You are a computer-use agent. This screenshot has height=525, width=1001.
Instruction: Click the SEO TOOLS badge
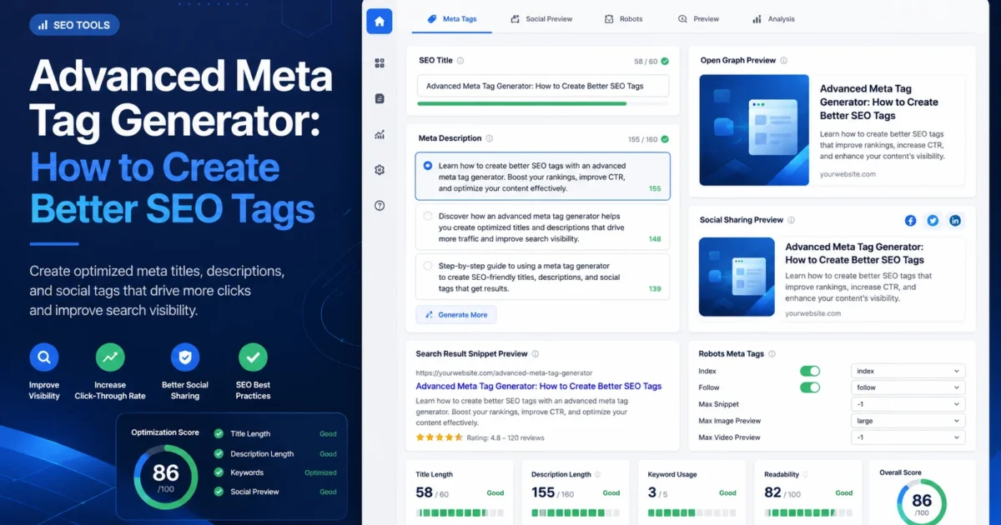point(74,25)
